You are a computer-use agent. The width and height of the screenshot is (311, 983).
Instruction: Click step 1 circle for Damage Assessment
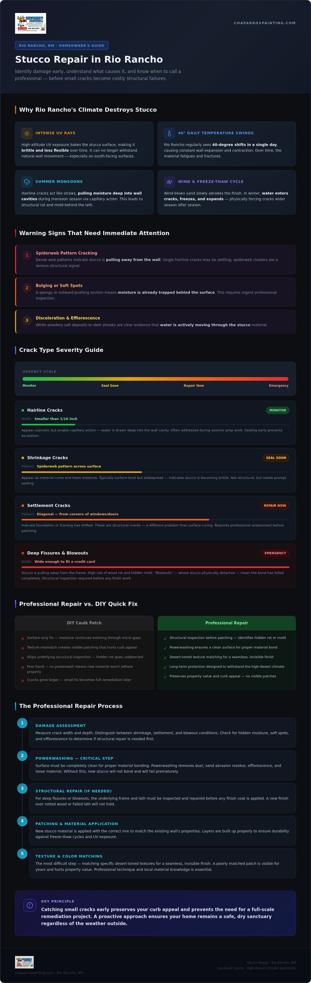click(22, 723)
